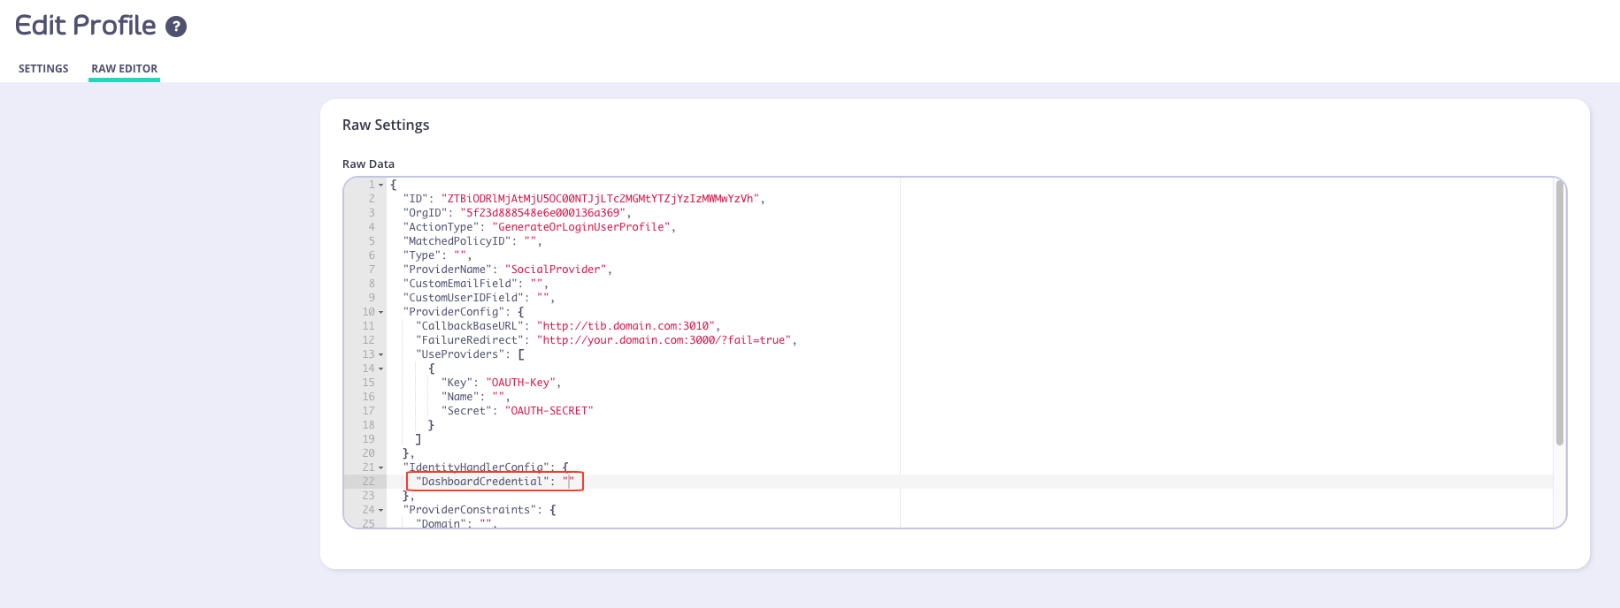This screenshot has height=608, width=1620.
Task: Click the OAUTH-Key value text
Action: coord(521,383)
